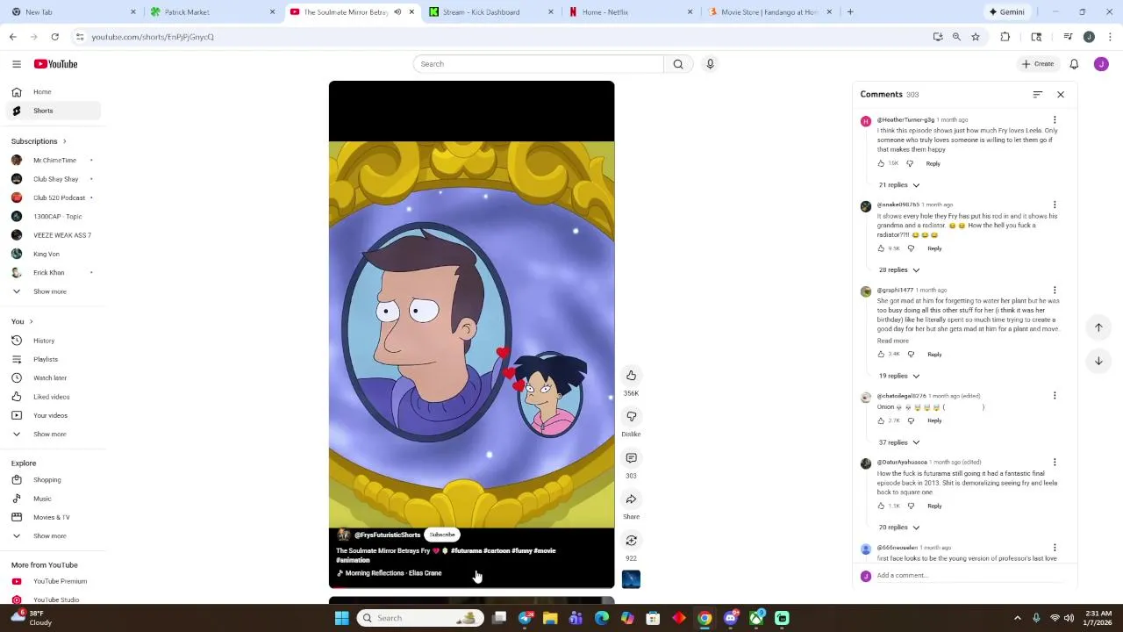Screen dimensions: 1123x632
Task: Open Liked videos in the sidebar
Action: (x=53, y=397)
